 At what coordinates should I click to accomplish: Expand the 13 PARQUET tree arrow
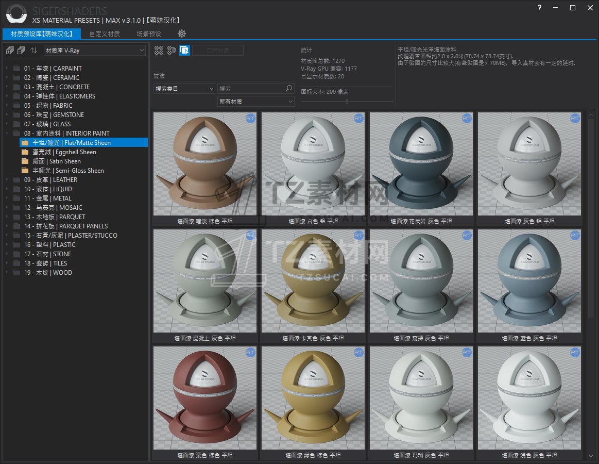[x=7, y=217]
